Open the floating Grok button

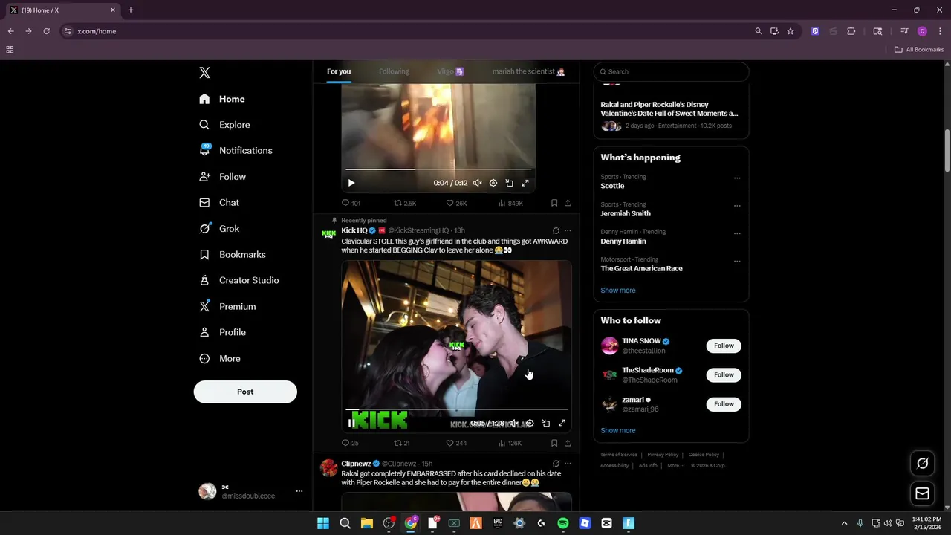click(922, 464)
